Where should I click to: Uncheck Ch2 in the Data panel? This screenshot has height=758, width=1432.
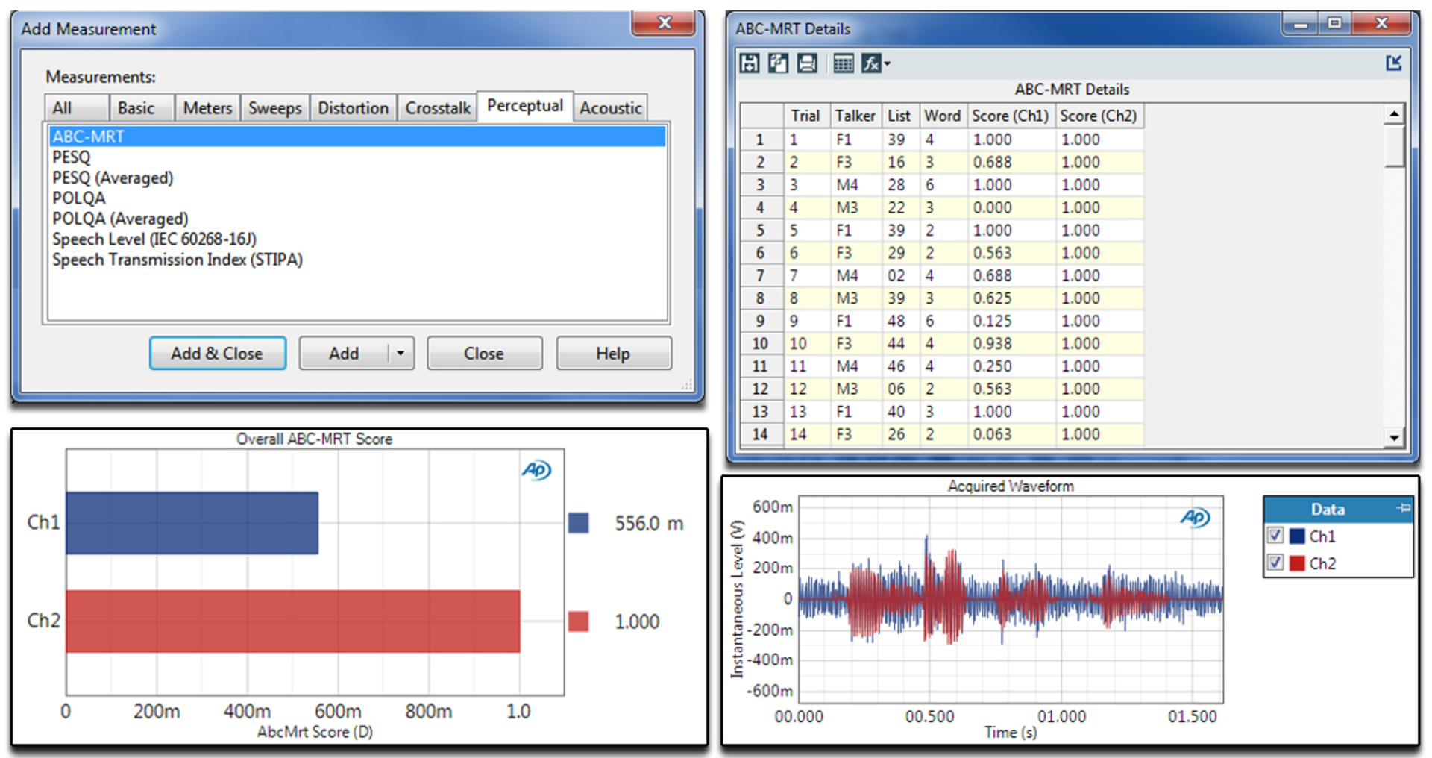pyautogui.click(x=1275, y=563)
